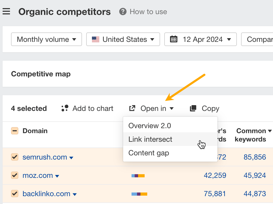Click the select-all checkbox in the Domain header
Image resolution: width=273 pixels, height=204 pixels.
tap(14, 131)
